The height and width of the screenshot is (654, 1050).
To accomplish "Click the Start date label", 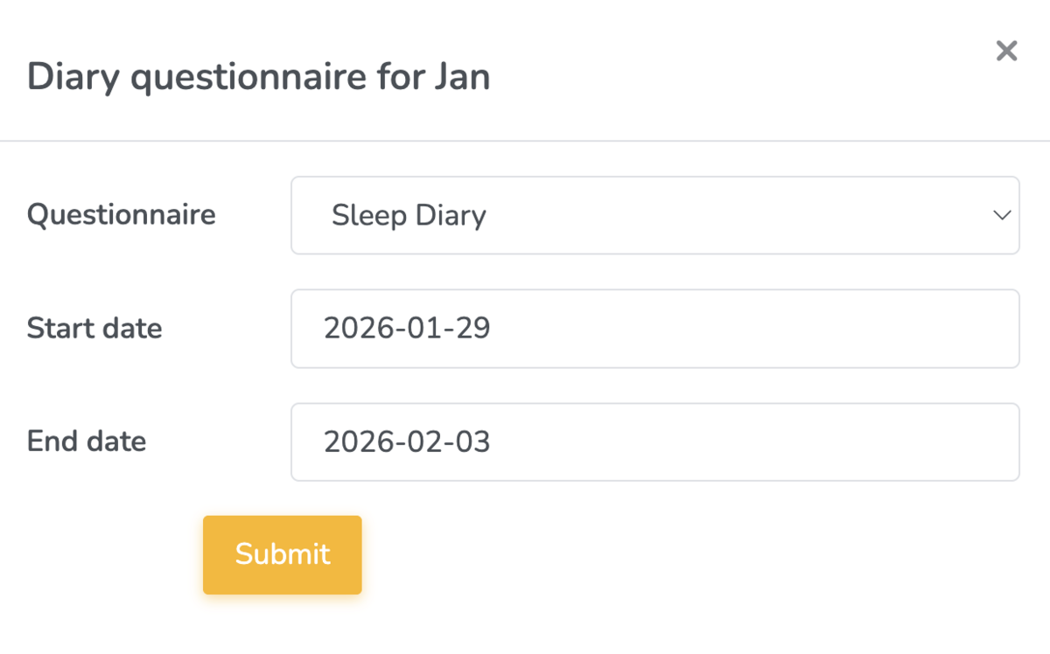I will 94,329.
